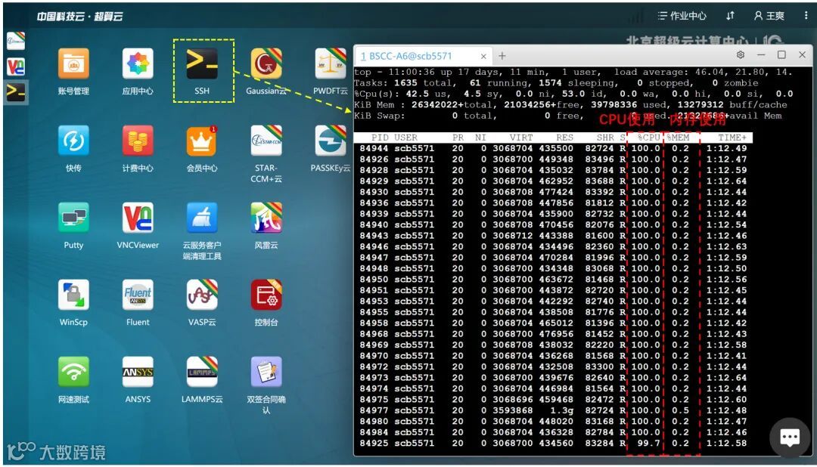Launch the 云服务客户端清理工具 cleanup tool
Viewport: 817px width, 467px height.
tap(202, 218)
